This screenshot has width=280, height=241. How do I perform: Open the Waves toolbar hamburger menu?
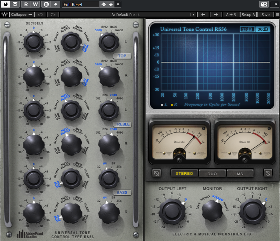277,15
